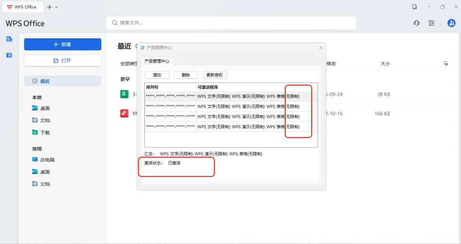461x244 pixels.
Task: Select 最近 in the left navigation
Action: (x=63, y=81)
